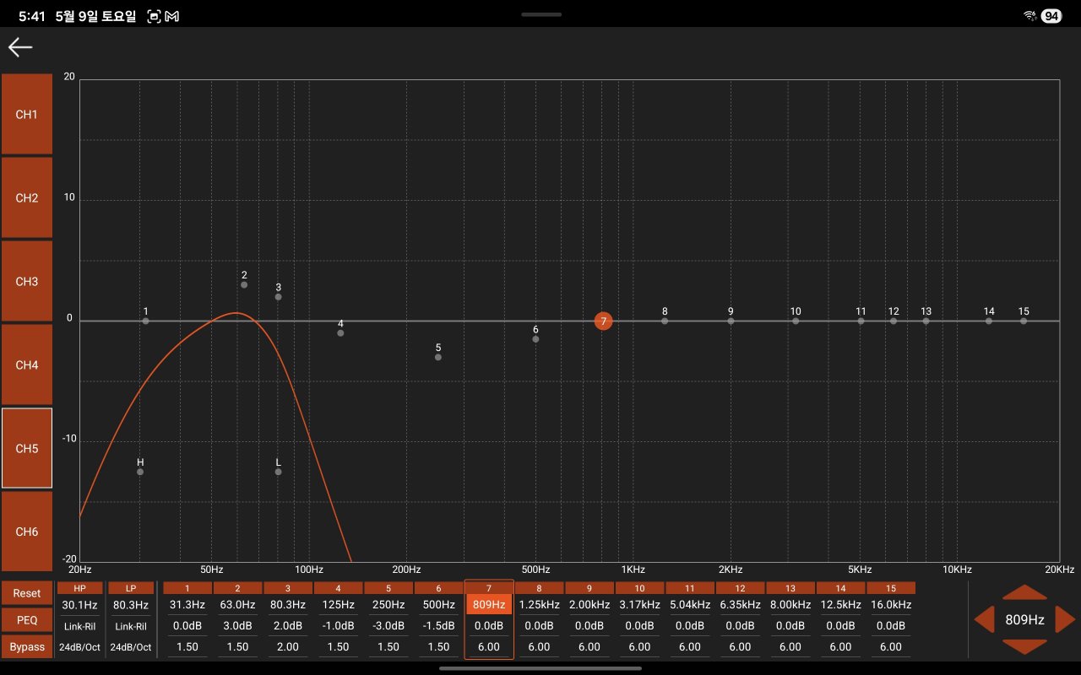Select band 3 Q value 2.00
This screenshot has width=1081, height=675.
point(288,647)
